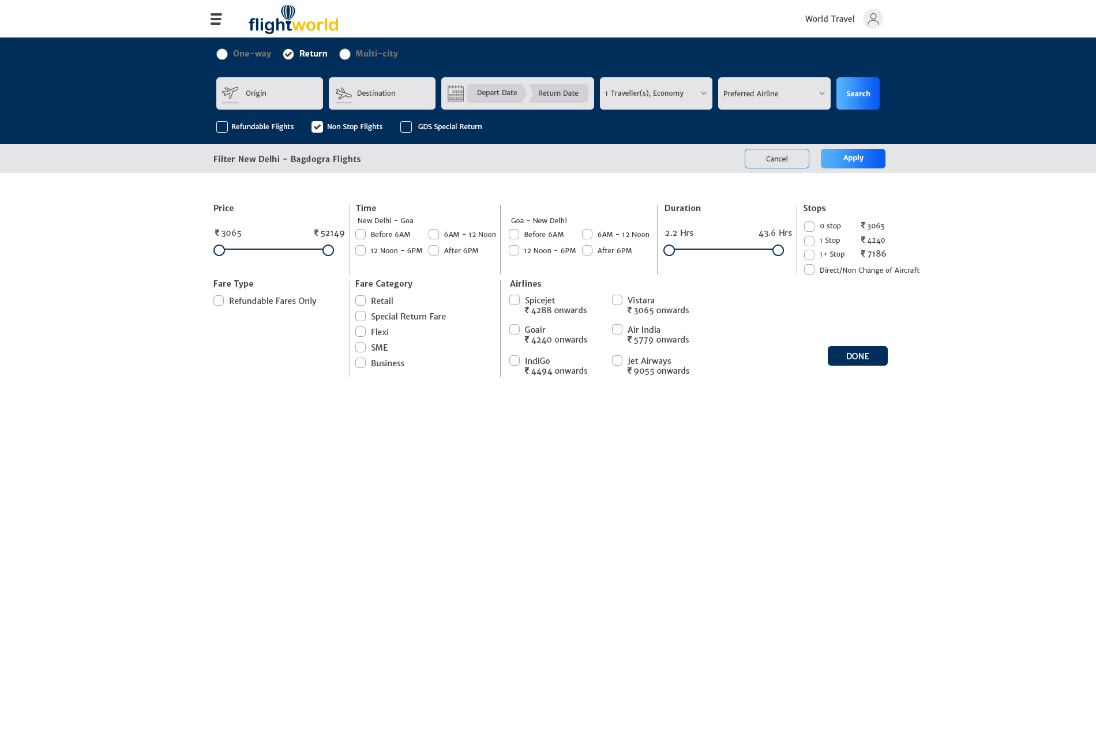Check Before 6AM for Goa - New Delhi
The height and width of the screenshot is (729, 1096).
[514, 234]
